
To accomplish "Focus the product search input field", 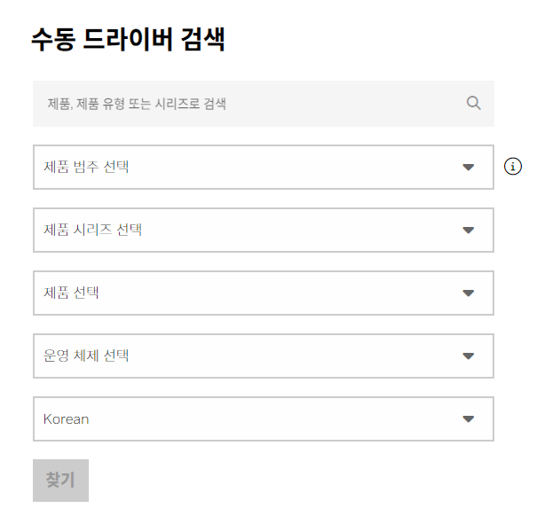I will point(248,104).
